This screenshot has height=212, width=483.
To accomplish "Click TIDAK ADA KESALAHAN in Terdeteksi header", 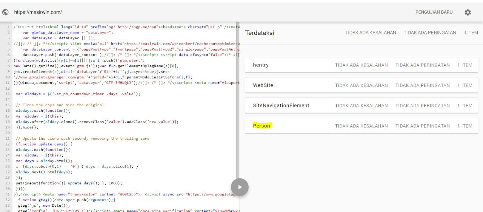I will click(371, 33).
